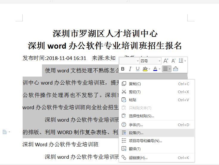Choose 翻译(T) from context menu
Screen dimensions: 219x165
pos(157,149)
